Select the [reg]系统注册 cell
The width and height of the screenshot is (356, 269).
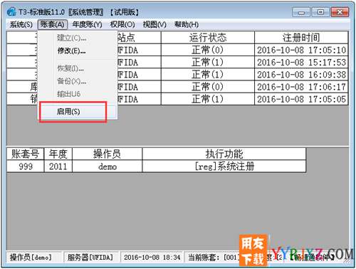coord(224,167)
